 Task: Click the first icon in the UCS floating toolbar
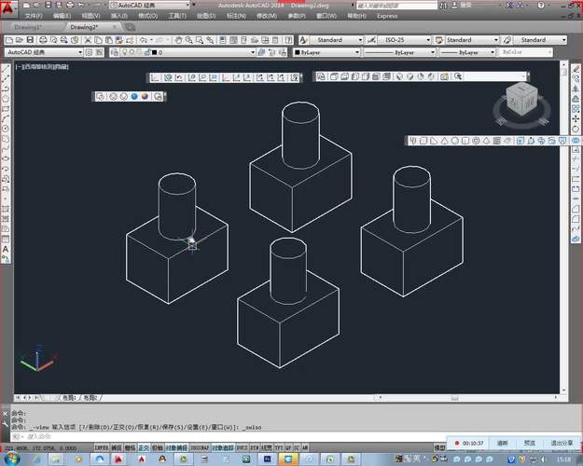(157, 77)
